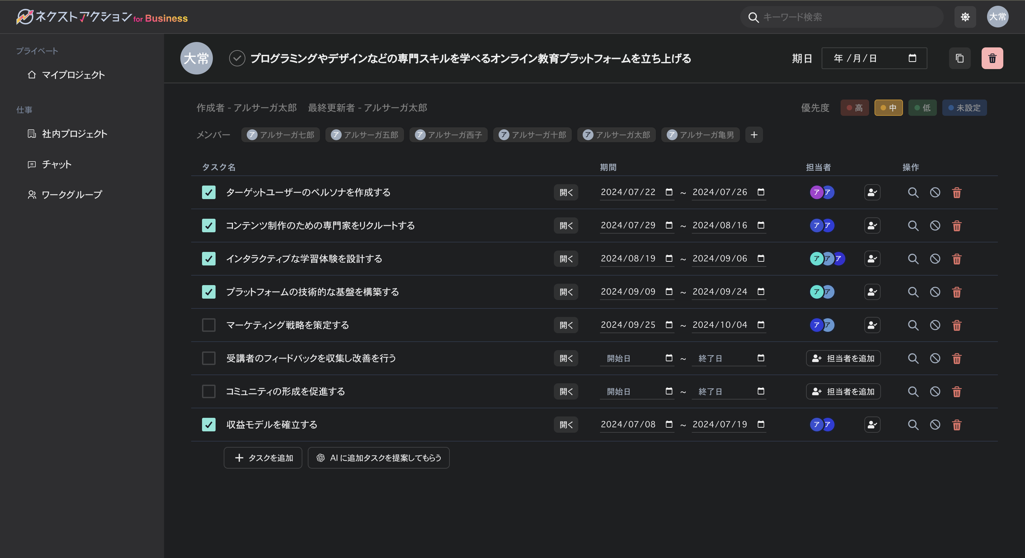The width and height of the screenshot is (1025, 558).
Task: Click magnifier icon in プラットフォームの技術的な基盤 row
Action: 913,292
